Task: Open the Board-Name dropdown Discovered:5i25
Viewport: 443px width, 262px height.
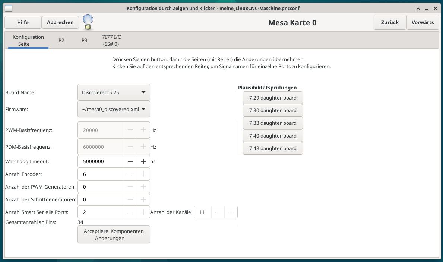Action: (114, 92)
